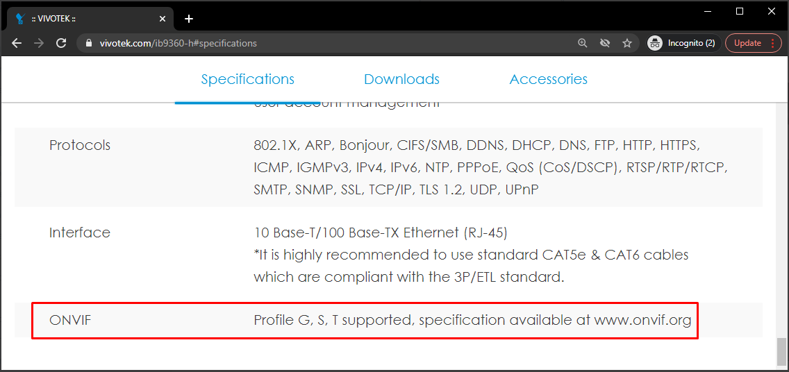This screenshot has height=372, width=789.
Task: Click the forward navigation arrow
Action: coord(39,43)
